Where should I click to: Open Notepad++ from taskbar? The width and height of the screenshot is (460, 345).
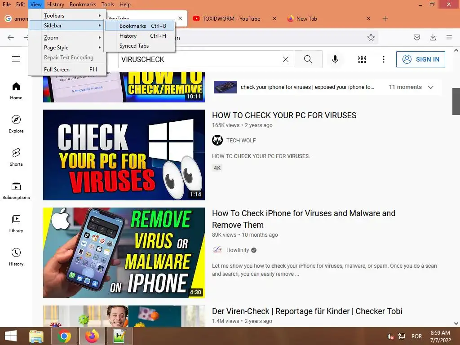click(120, 336)
